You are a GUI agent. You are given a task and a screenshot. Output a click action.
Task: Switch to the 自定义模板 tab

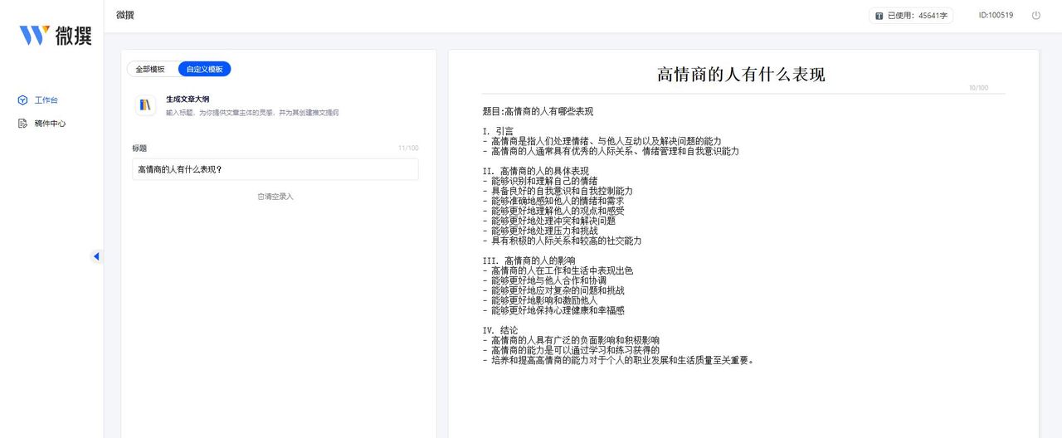pos(204,69)
